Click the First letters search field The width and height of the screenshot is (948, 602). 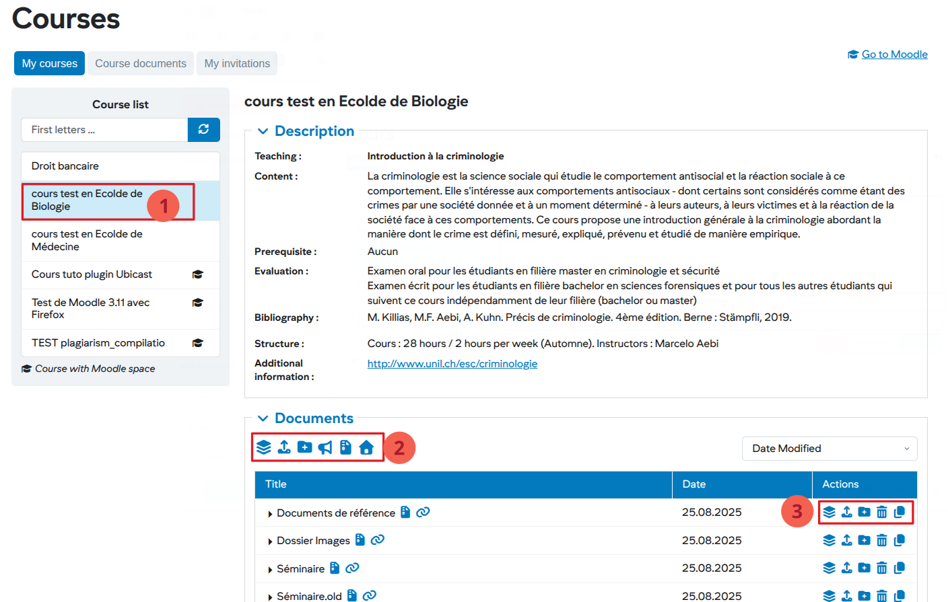(104, 130)
